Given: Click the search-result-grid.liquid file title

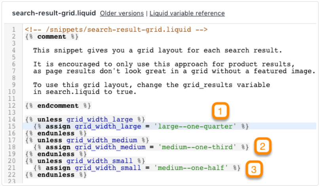Looking at the screenshot, I should [x=54, y=13].
